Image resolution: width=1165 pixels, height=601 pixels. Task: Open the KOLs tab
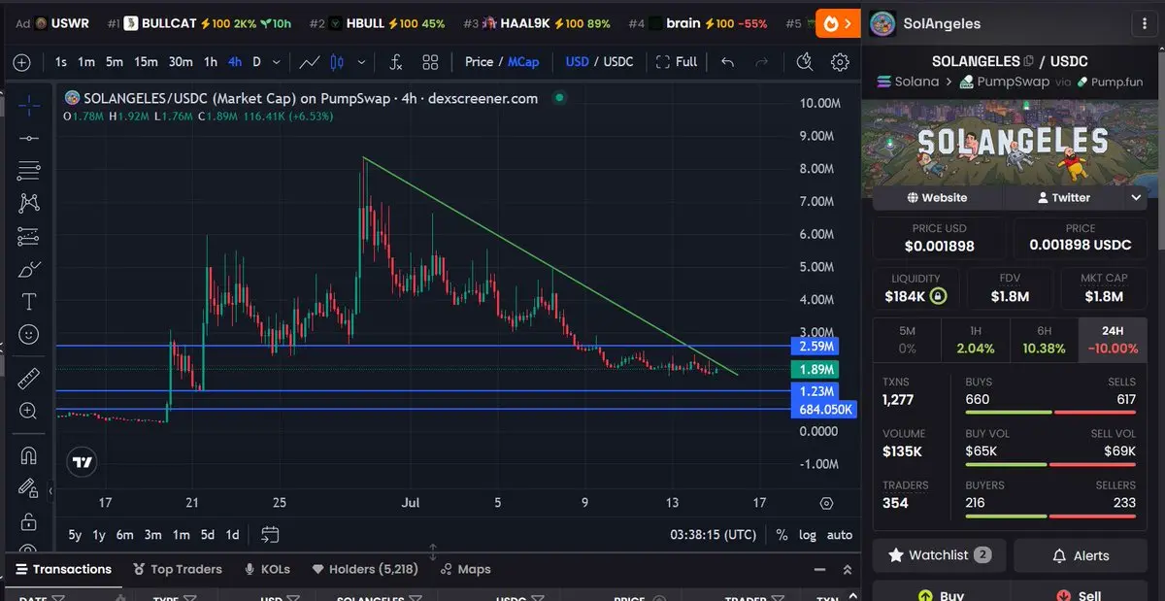267,569
